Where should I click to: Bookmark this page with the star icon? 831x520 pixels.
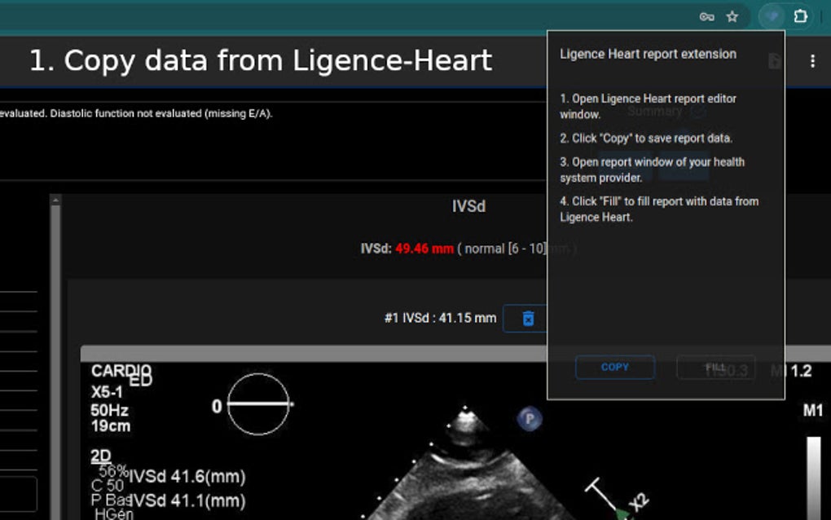pos(732,17)
